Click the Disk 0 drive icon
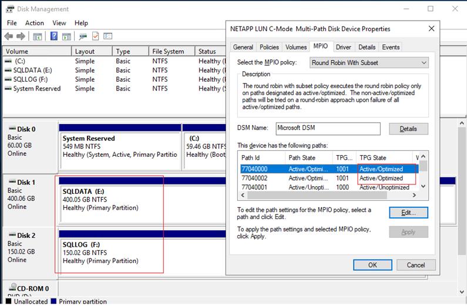This screenshot has height=306, width=467. pyautogui.click(x=12, y=129)
